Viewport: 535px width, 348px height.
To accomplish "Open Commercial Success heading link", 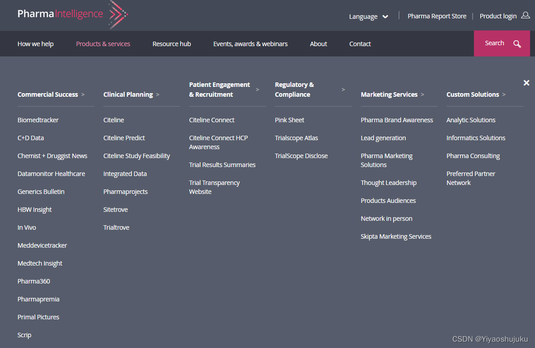I will [48, 95].
